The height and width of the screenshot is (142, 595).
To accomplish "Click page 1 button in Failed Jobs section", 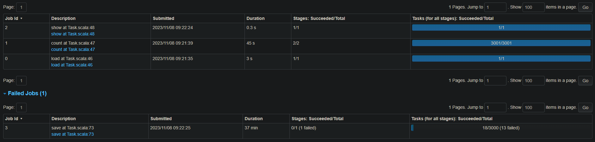I will point(21,108).
